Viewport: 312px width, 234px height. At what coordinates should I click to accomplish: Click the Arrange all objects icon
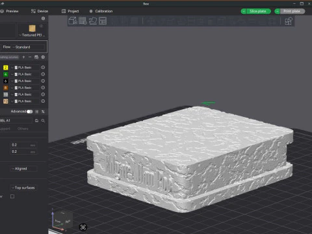(x=103, y=21)
